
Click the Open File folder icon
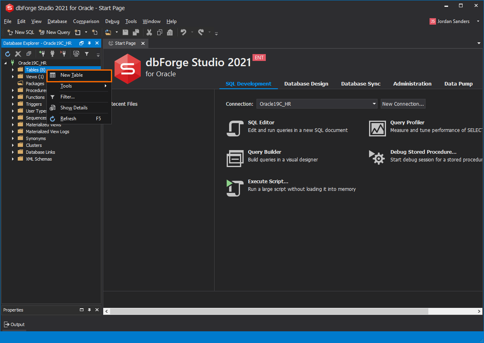108,32
